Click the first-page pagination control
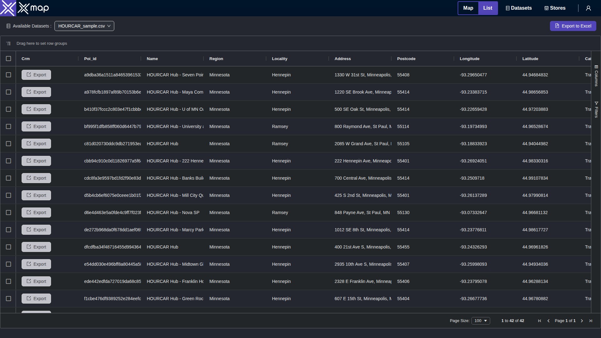The height and width of the screenshot is (338, 601). (x=539, y=321)
